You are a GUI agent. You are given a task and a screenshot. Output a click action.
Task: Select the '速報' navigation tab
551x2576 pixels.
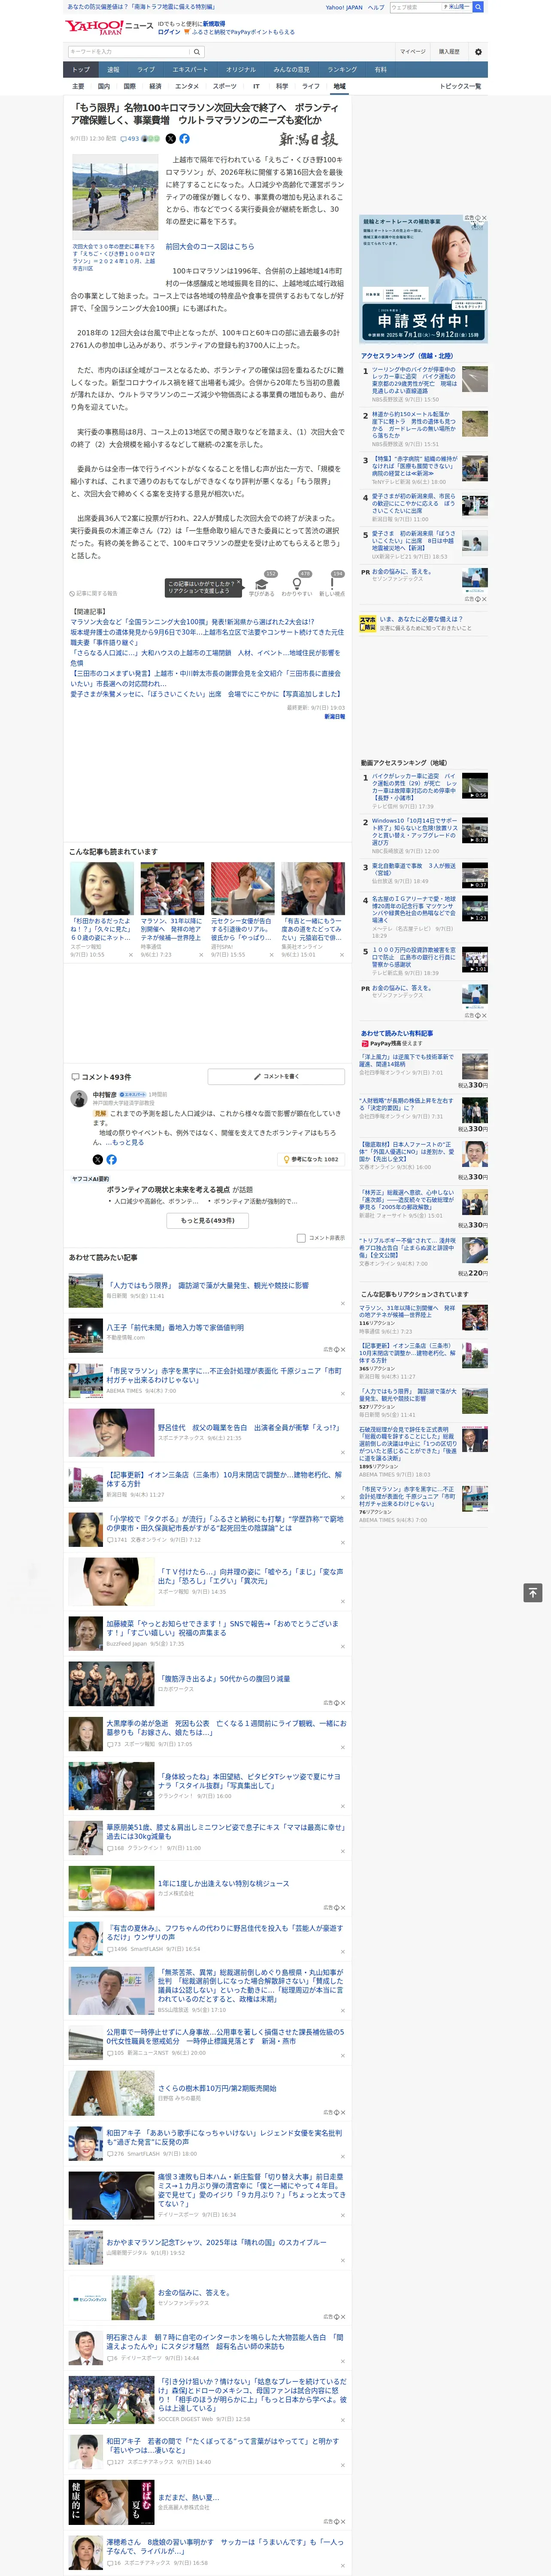click(113, 70)
